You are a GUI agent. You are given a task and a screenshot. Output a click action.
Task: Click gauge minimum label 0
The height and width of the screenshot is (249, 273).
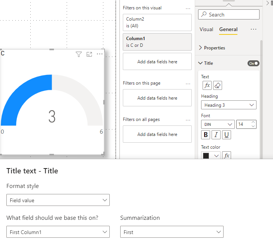(2, 132)
